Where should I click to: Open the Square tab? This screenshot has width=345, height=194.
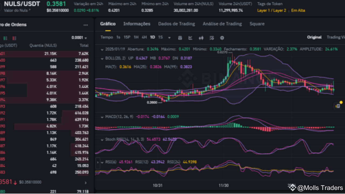257,24
